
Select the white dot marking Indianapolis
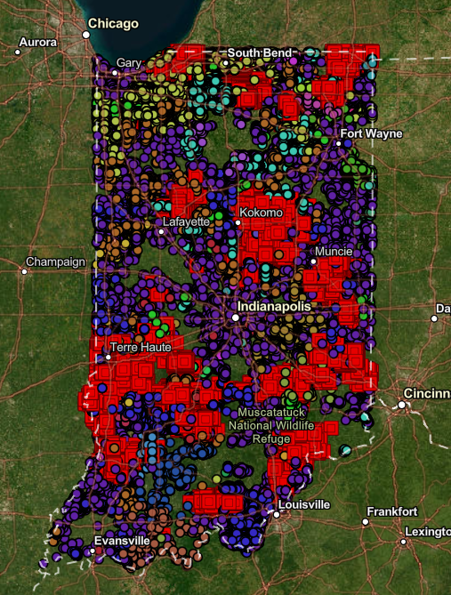click(x=236, y=318)
